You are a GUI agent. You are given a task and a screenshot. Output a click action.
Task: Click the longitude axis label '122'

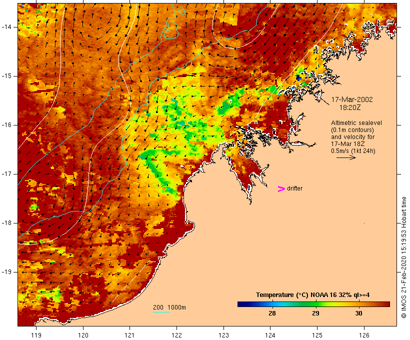pos(177,335)
